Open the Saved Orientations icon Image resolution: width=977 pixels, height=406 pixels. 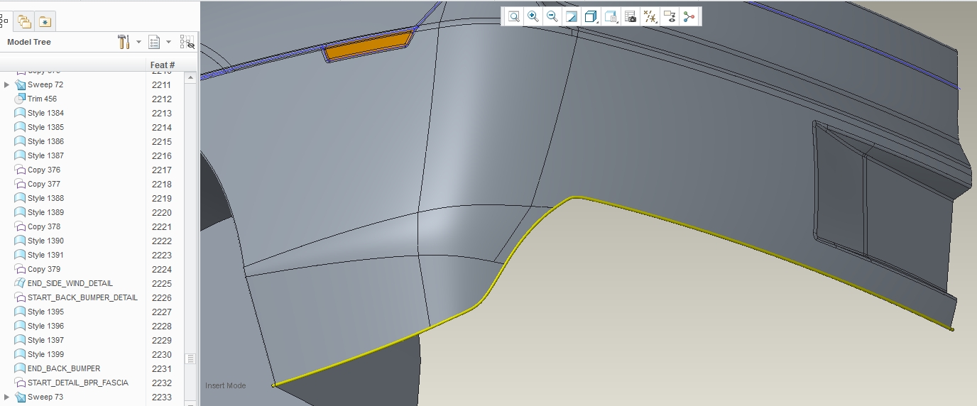[x=611, y=16]
